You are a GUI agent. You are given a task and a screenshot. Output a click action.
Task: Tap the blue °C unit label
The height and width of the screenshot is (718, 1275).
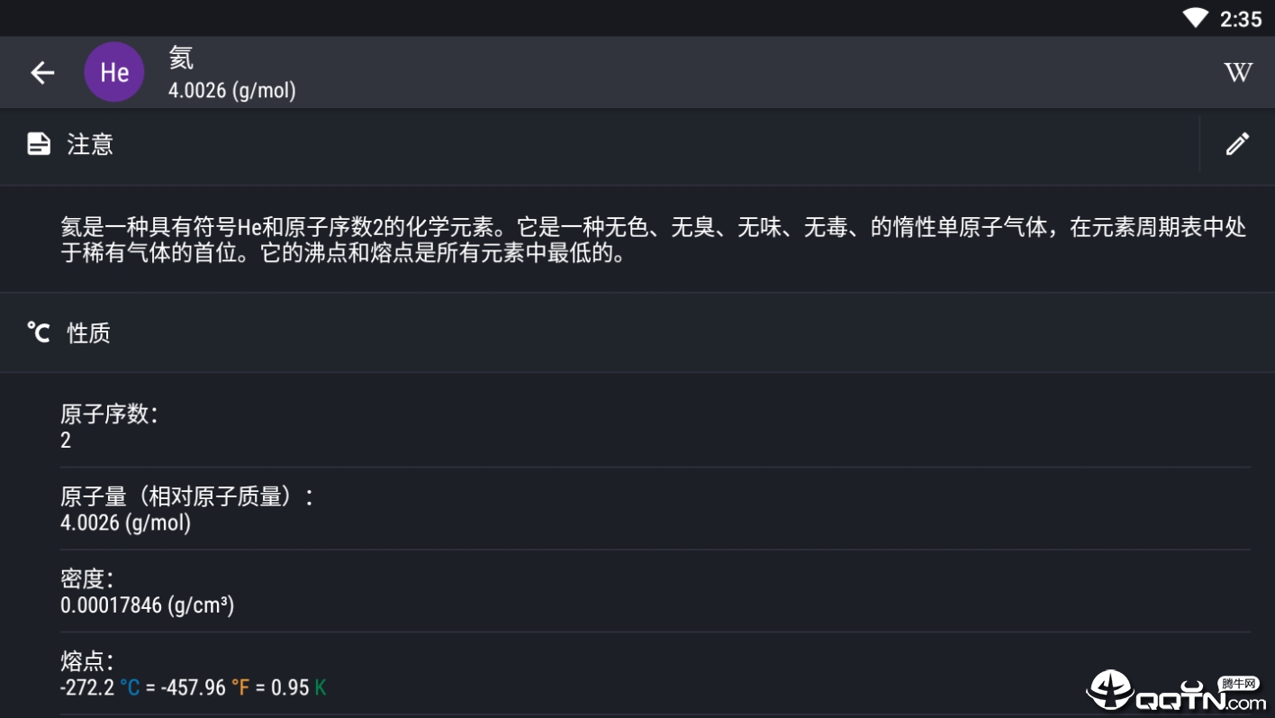coord(130,688)
